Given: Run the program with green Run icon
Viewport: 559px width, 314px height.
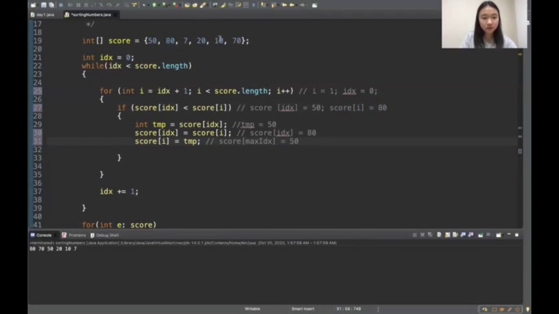Looking at the screenshot, I should tap(154, 5).
